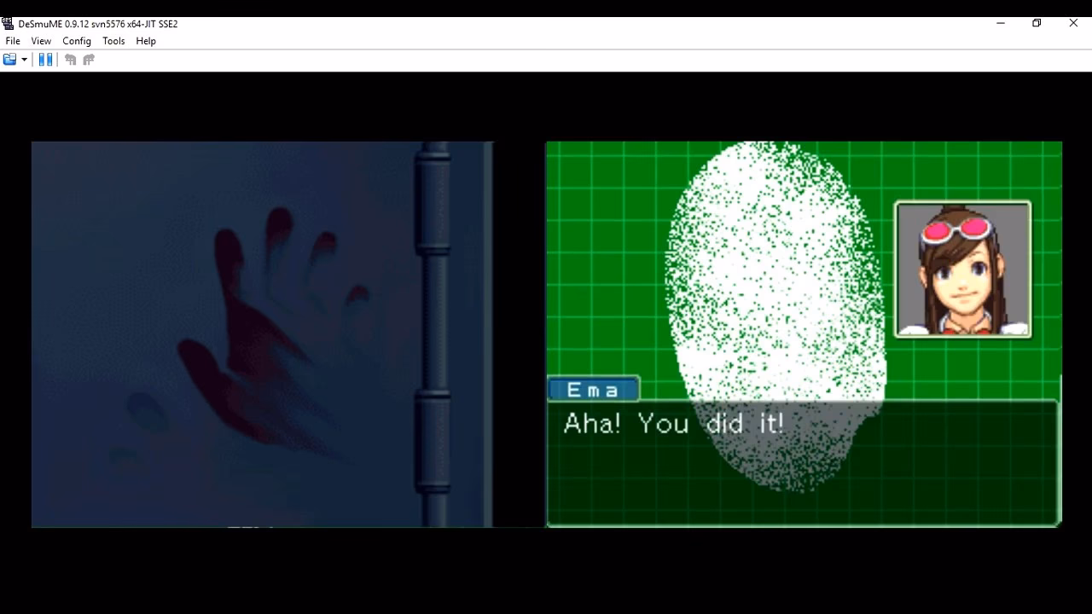This screenshot has height=614, width=1092.
Task: Open the View menu
Action: [41, 41]
